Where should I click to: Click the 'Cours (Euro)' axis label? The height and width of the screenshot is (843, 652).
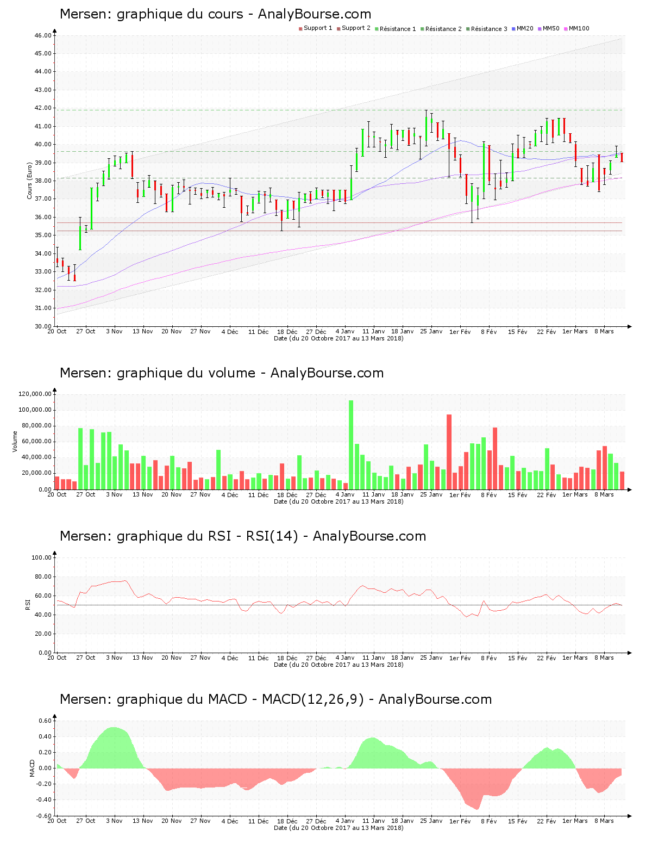coord(30,181)
